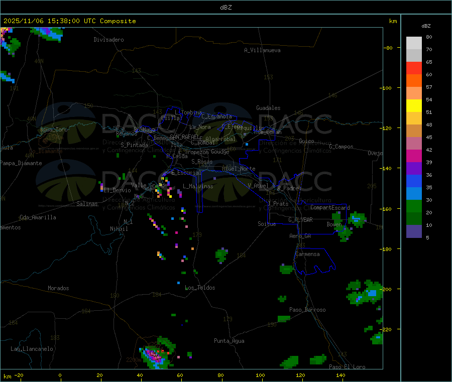The width and height of the screenshot is (452, 382).
Task: Click the L_Malvinas map label
Action: pos(198,186)
